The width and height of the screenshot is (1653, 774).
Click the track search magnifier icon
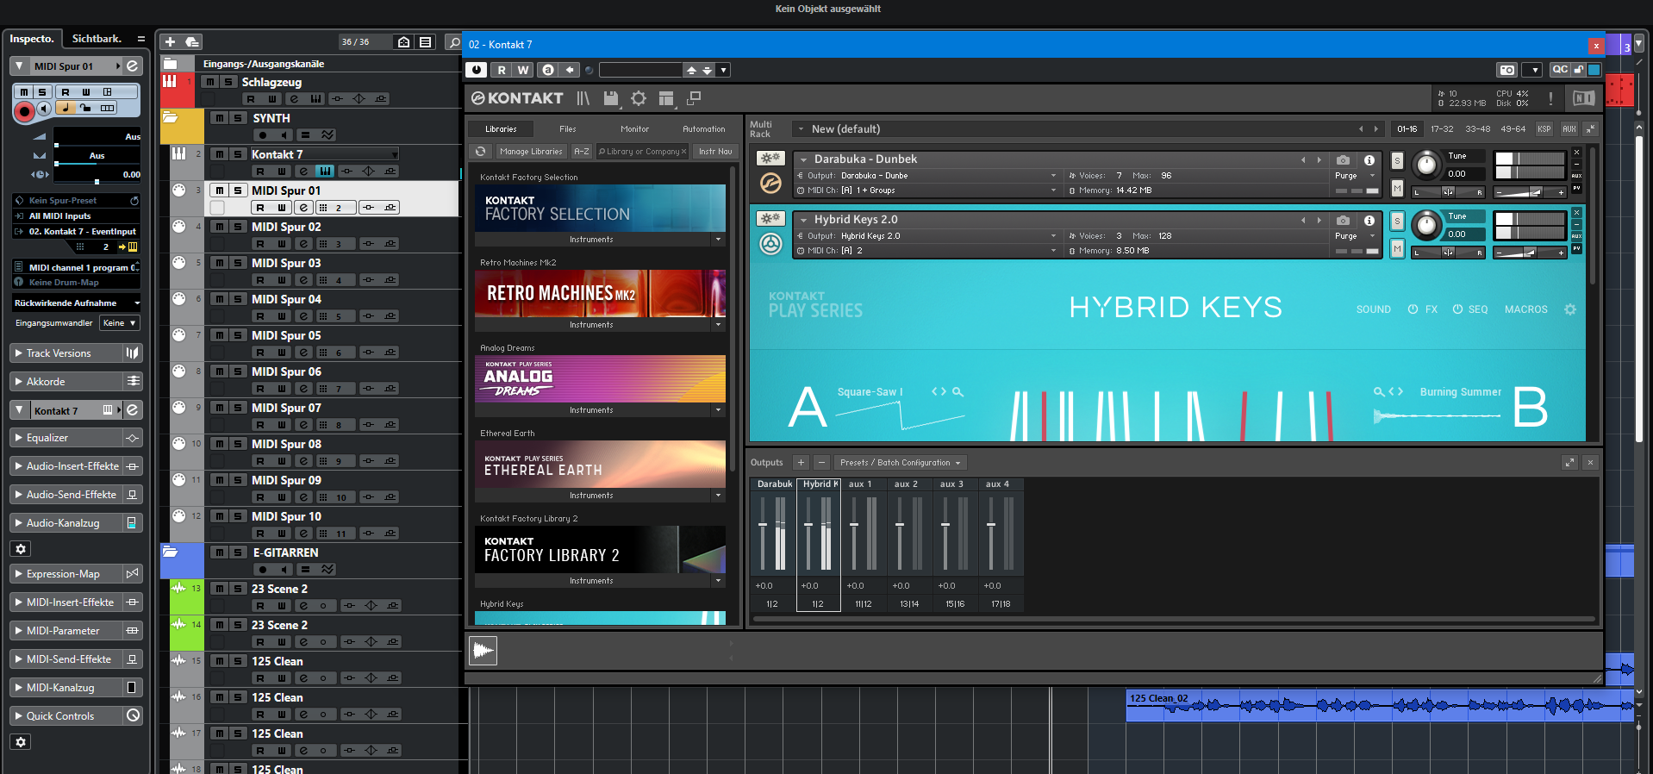coord(453,41)
